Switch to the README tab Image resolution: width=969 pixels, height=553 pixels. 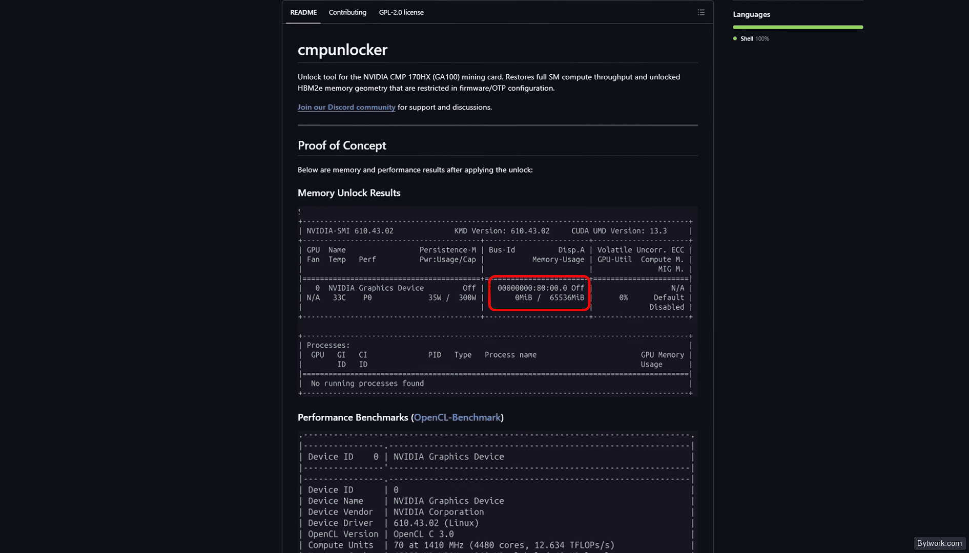303,12
